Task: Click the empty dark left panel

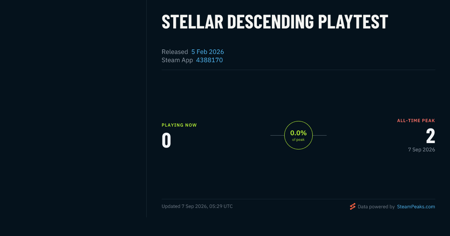Action: 73,109
